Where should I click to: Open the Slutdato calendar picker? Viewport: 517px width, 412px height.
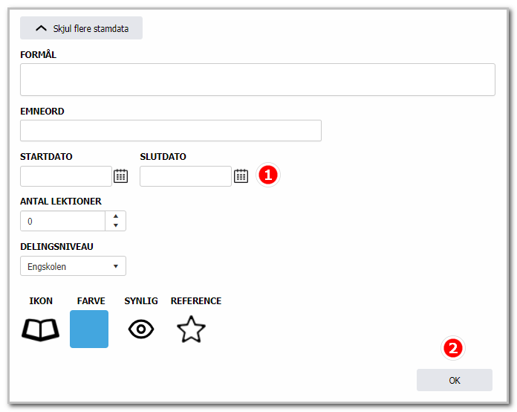(x=241, y=176)
